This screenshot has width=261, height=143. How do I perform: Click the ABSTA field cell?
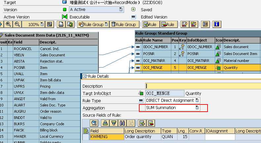click(26, 61)
